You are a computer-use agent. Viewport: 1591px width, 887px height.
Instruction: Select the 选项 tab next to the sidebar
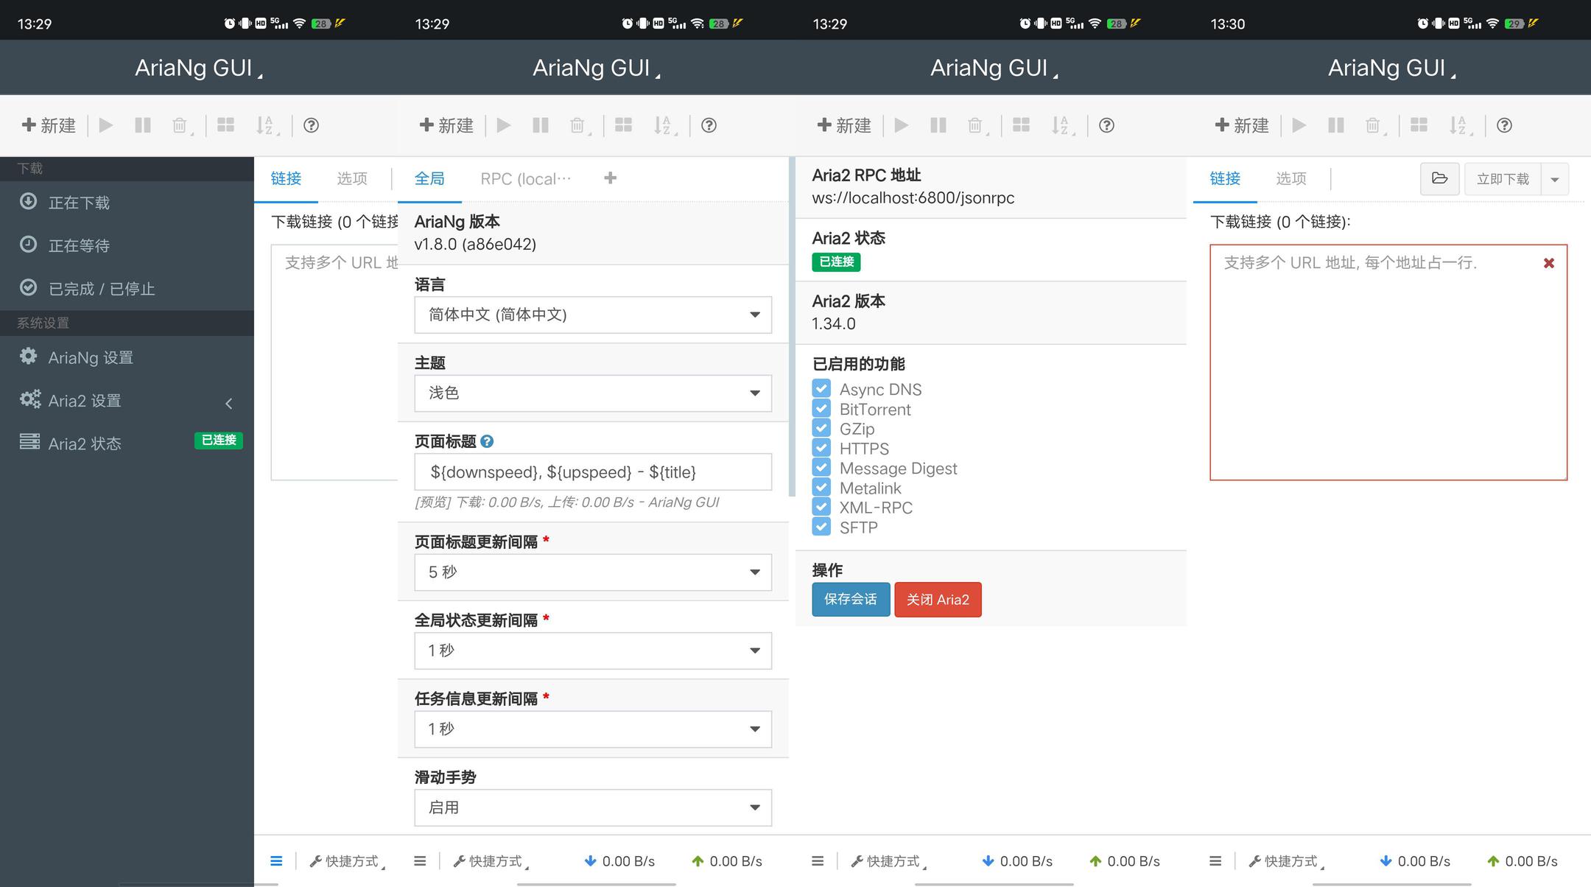tap(352, 178)
